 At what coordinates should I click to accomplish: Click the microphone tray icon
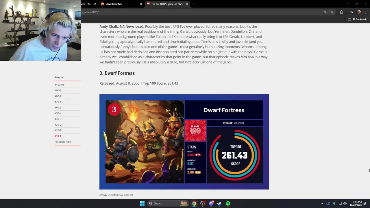point(334,203)
